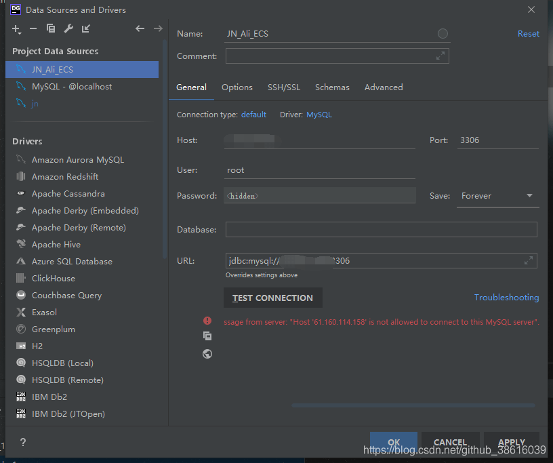553x463 pixels.
Task: Click the red error indicator icon
Action: pyautogui.click(x=207, y=321)
